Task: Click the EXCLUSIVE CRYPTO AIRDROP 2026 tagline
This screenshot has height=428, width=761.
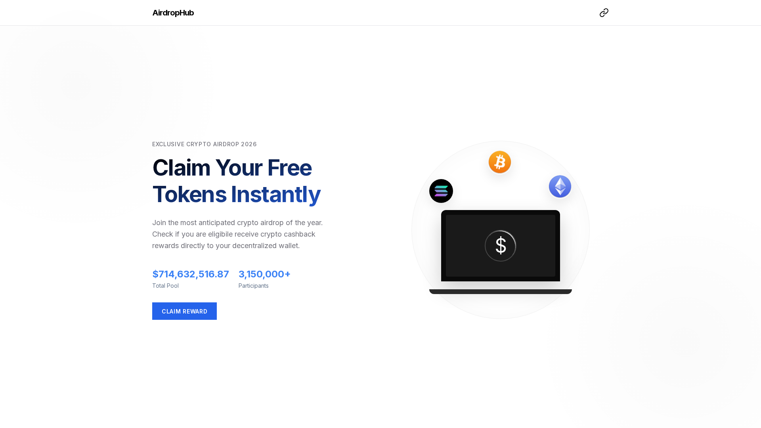Action: [205, 144]
